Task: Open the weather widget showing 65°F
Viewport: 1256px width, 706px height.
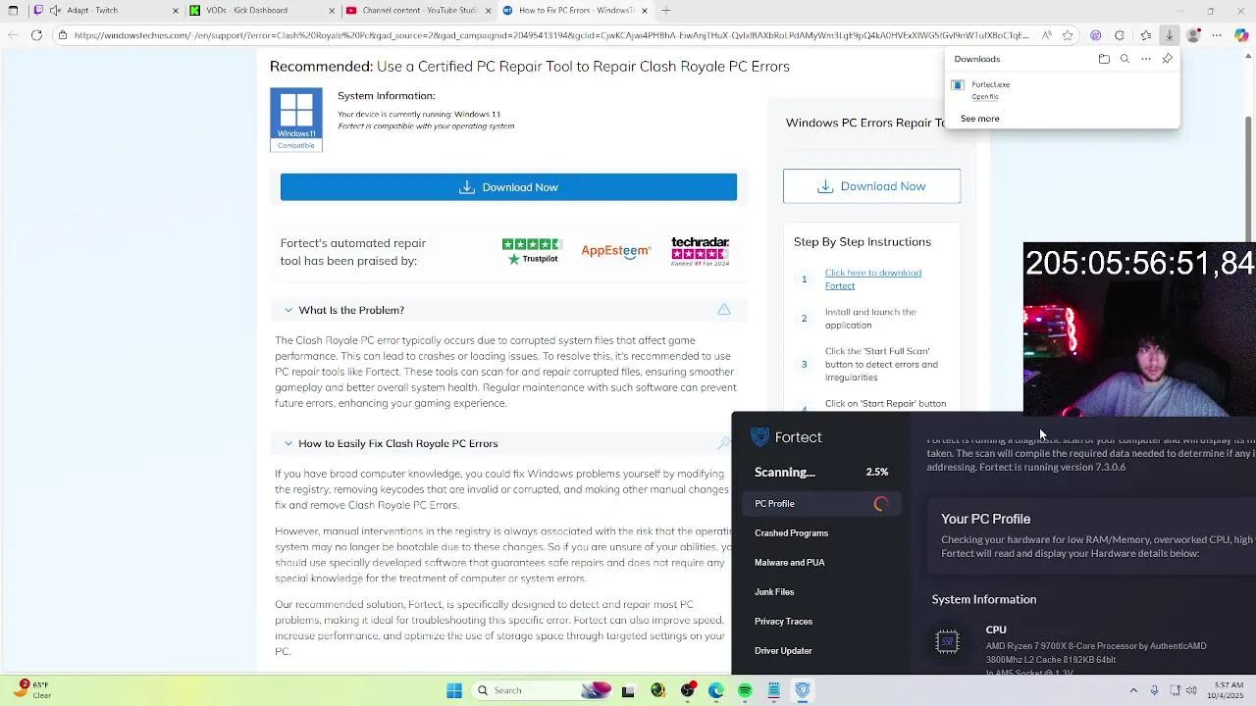Action: click(x=31, y=689)
